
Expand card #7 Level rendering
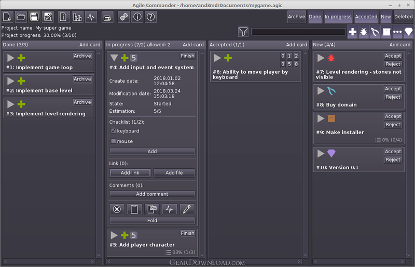321,58
